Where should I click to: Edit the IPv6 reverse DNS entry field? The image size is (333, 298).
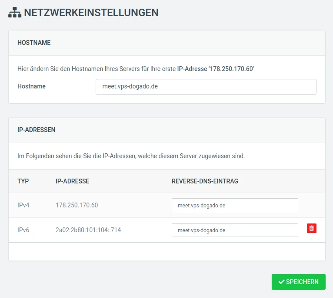pyautogui.click(x=235, y=230)
